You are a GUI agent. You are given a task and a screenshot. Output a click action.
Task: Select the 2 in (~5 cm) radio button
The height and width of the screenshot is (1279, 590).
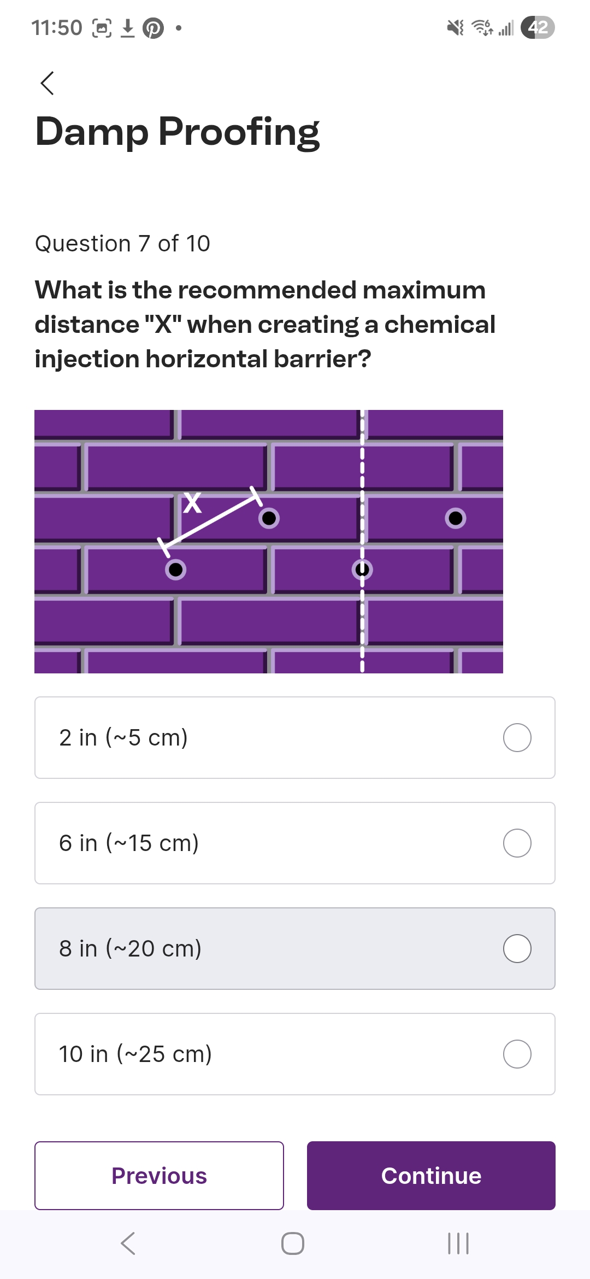point(517,738)
